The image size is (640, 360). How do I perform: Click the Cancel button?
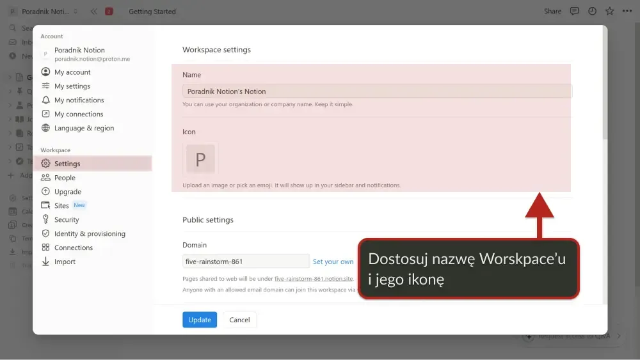coord(239,320)
